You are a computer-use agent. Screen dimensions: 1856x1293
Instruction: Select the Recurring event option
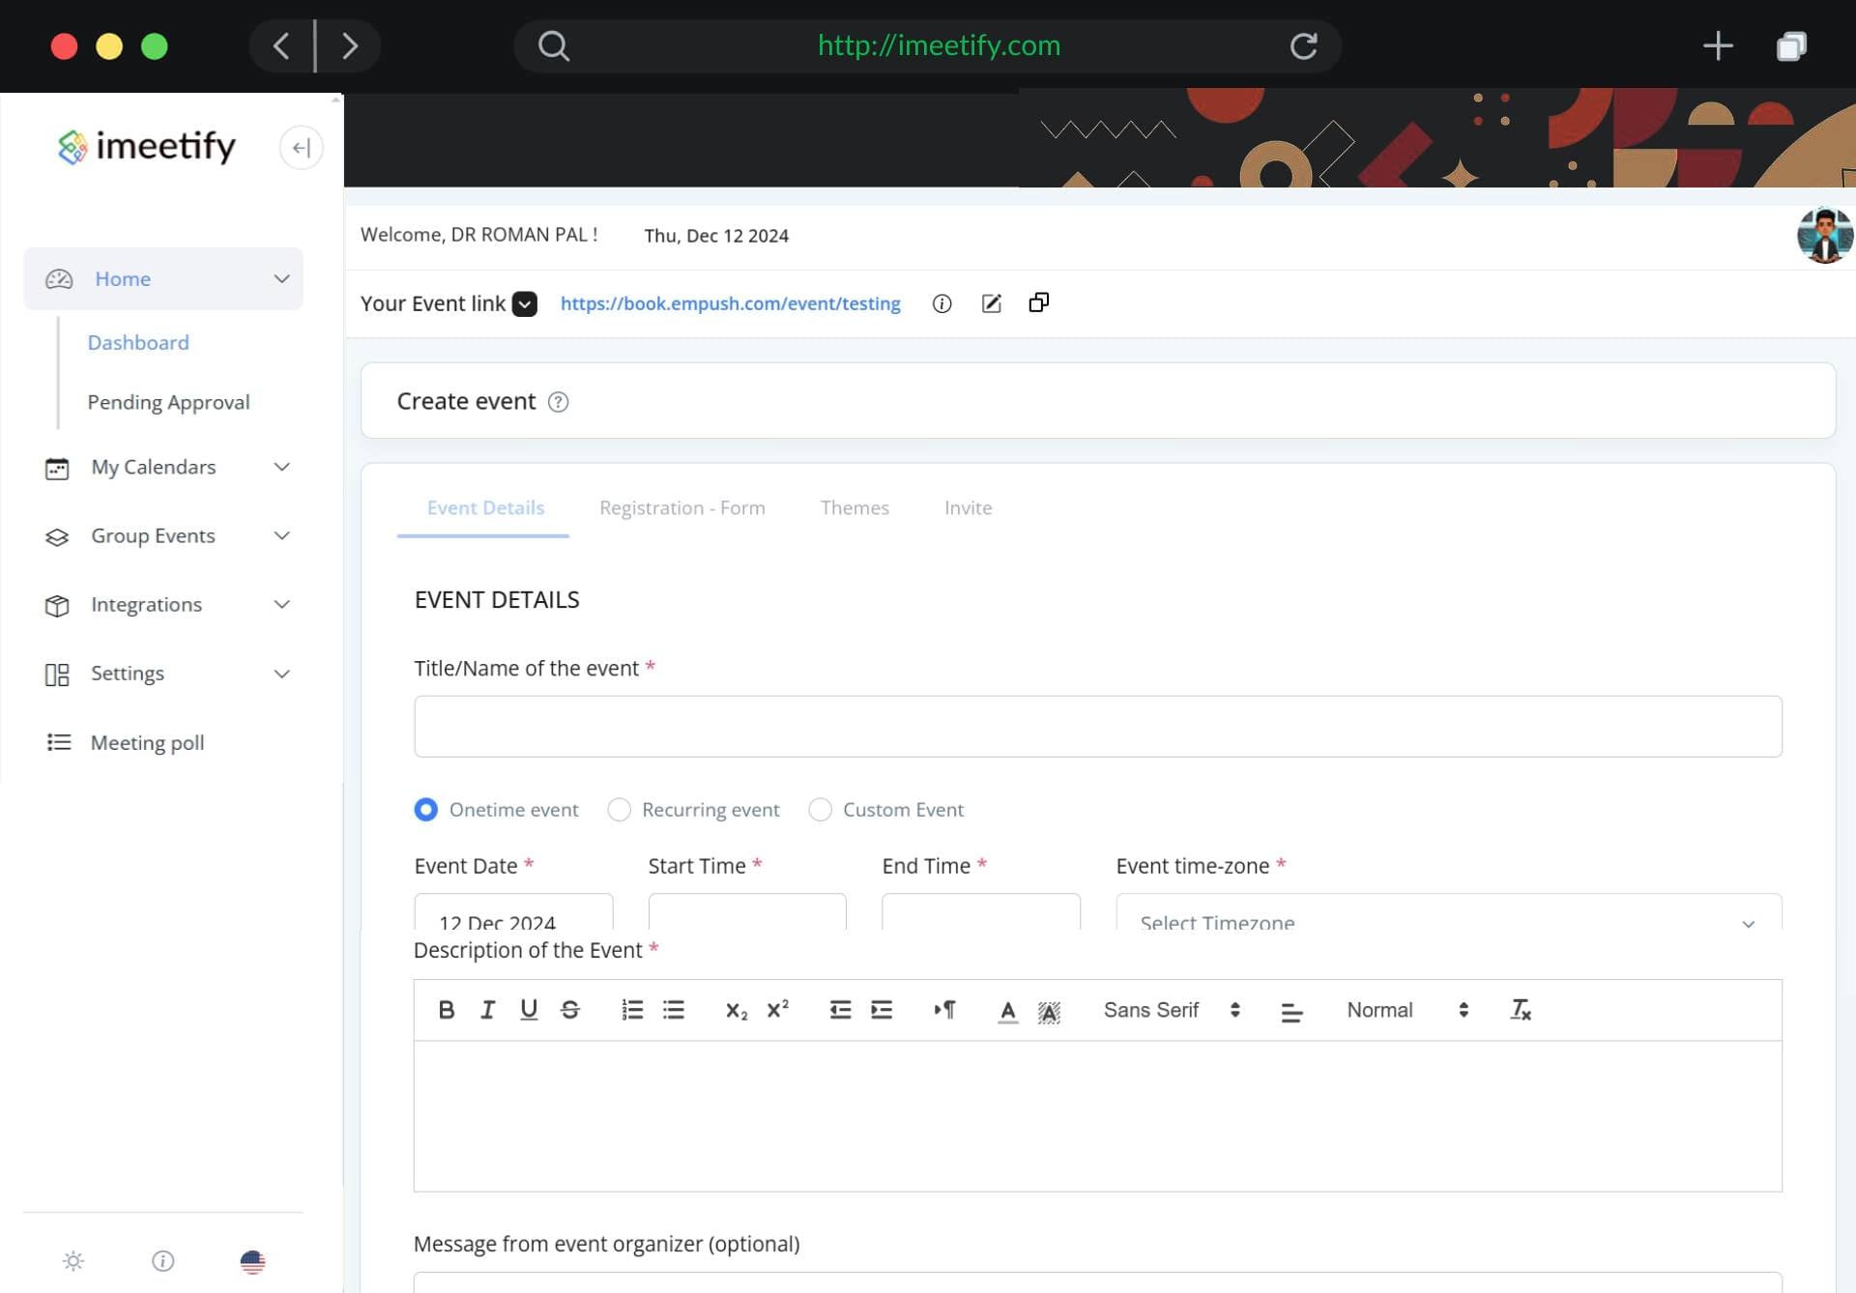click(619, 810)
